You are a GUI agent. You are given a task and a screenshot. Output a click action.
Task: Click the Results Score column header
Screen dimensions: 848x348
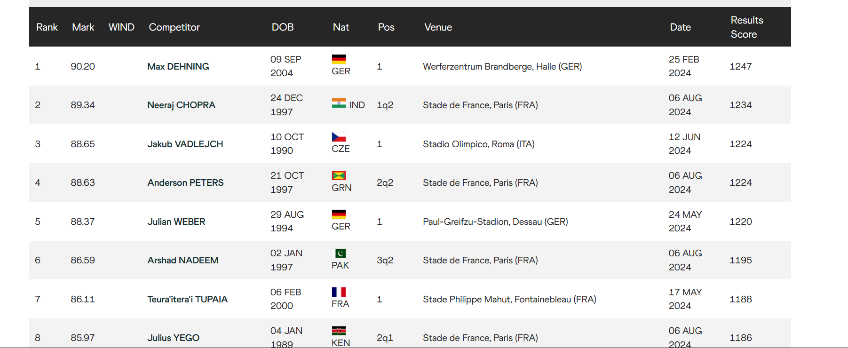(x=746, y=27)
